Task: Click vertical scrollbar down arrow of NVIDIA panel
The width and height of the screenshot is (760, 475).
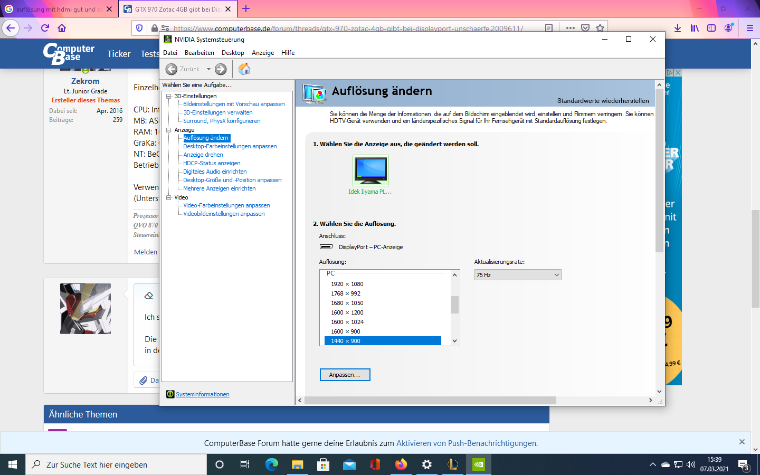Action: tap(659, 392)
